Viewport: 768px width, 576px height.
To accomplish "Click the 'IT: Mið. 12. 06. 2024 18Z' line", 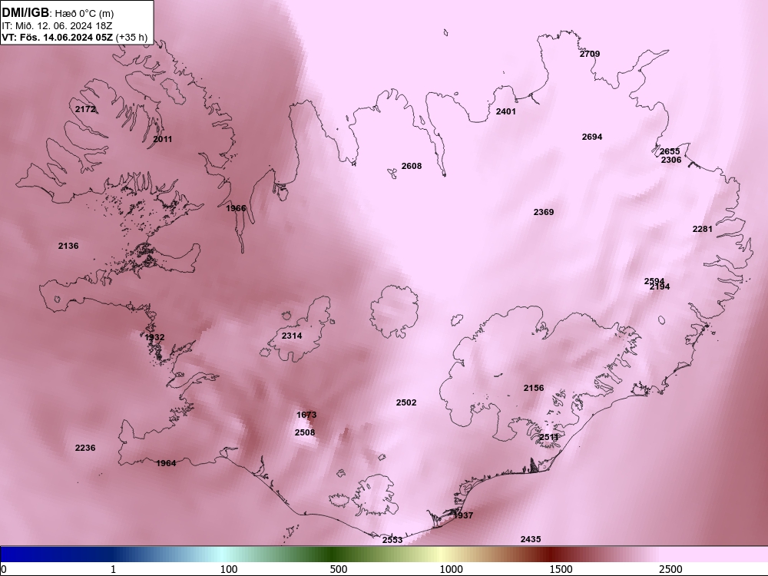I will [x=57, y=25].
